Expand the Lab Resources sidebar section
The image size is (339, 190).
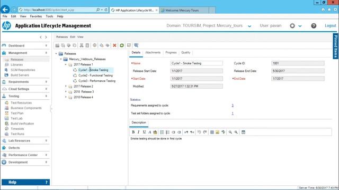[x=46, y=141]
